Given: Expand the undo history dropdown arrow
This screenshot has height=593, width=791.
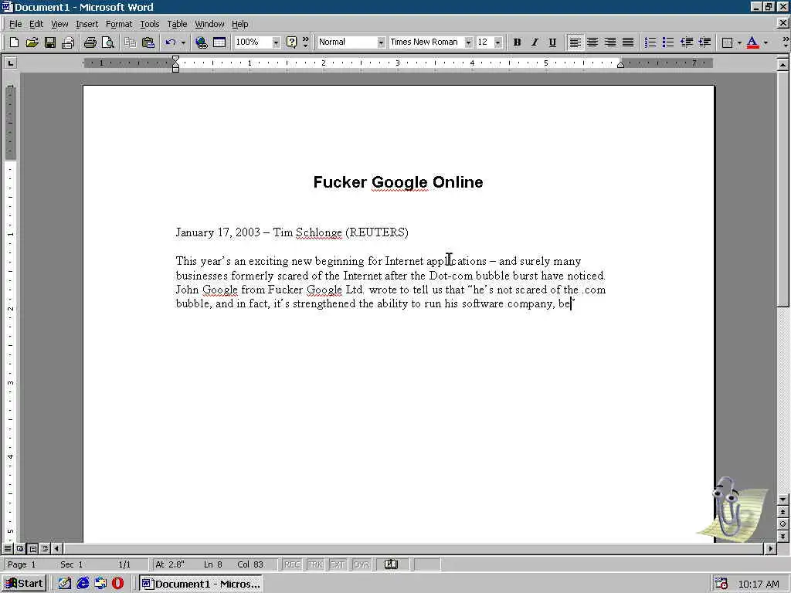Looking at the screenshot, I should [x=183, y=42].
